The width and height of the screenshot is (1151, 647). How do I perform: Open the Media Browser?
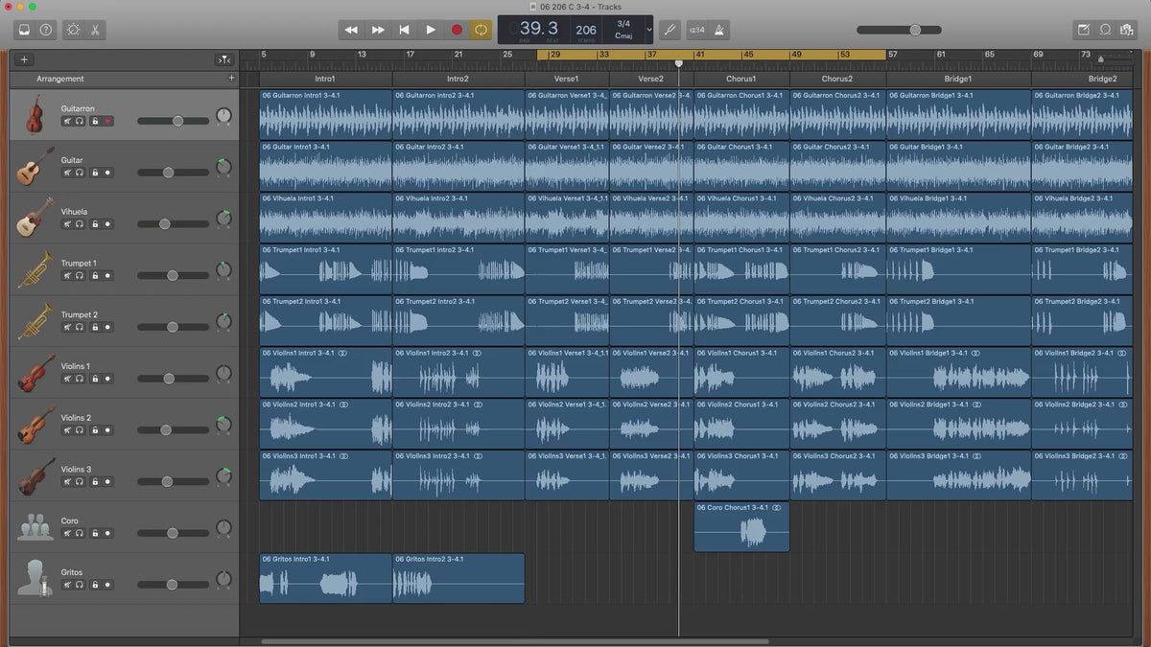1128,30
